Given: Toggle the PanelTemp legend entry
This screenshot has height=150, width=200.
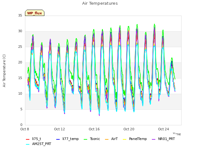Looking at the screenshot, I should (x=135, y=139).
